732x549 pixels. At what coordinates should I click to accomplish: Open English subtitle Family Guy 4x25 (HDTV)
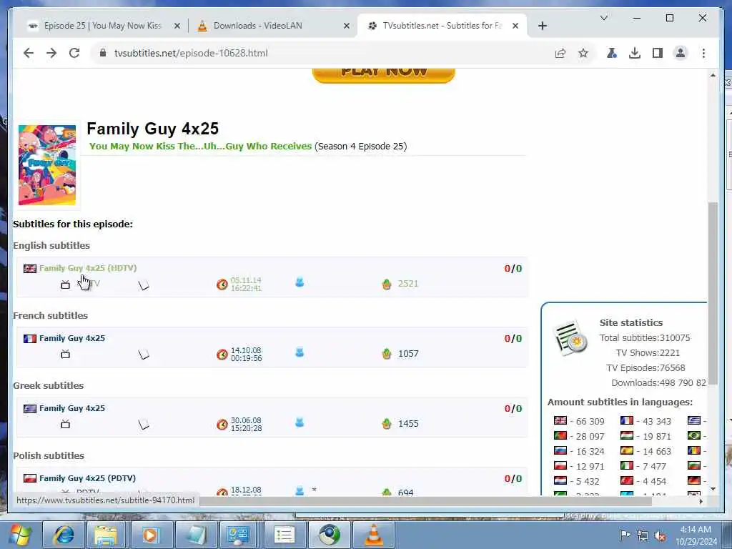[x=88, y=268]
